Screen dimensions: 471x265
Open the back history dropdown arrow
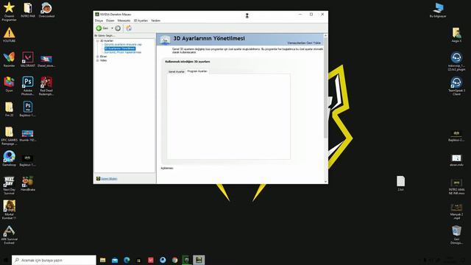[112, 28]
